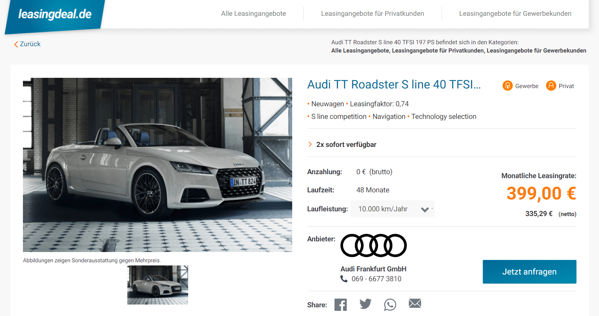599x316 pixels.
Task: Click the 48 Monate Laufzeit value
Action: [x=373, y=190]
